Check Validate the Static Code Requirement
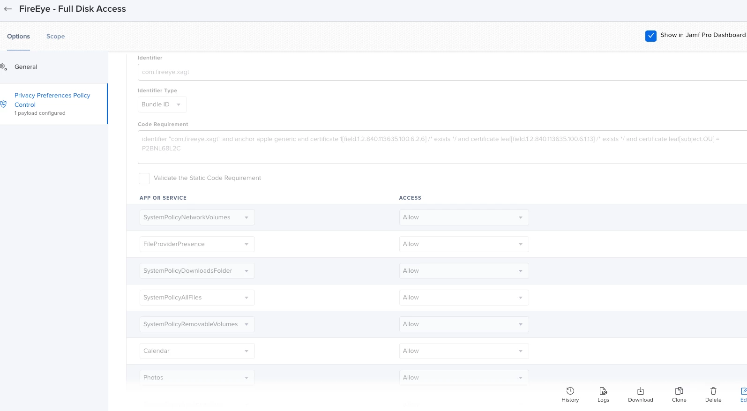This screenshot has height=411, width=747. [144, 178]
